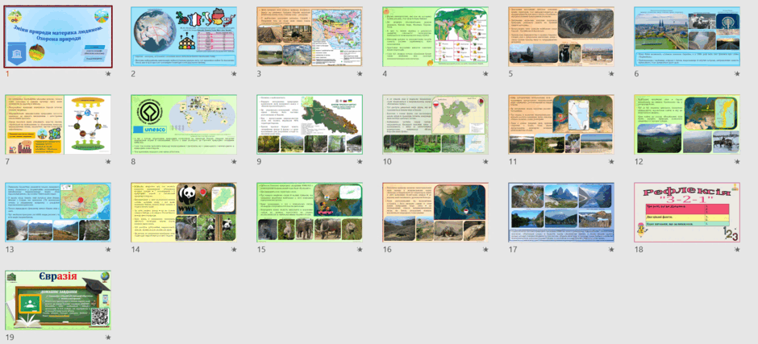
Task: Select slide 10 thumbnail
Action: click(435, 125)
